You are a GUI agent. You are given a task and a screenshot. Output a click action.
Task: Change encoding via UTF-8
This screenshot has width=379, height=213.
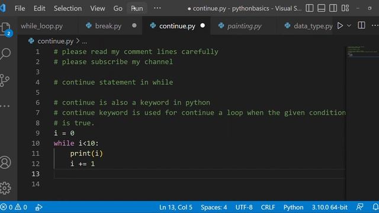[244, 207]
